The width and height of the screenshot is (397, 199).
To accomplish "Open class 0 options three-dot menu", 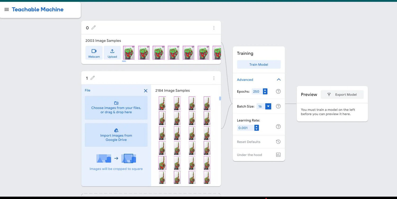I will tap(214, 28).
